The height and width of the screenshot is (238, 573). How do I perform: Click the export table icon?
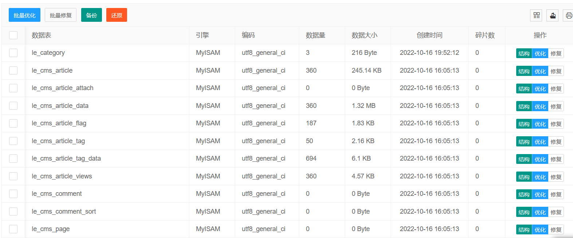pyautogui.click(x=553, y=15)
